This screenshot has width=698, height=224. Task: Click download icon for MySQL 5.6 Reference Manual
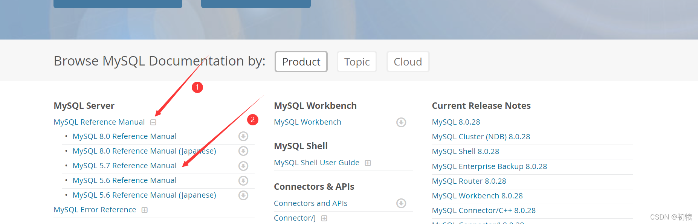click(x=243, y=181)
